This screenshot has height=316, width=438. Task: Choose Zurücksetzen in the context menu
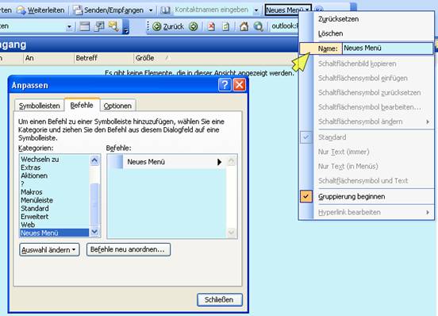(x=367, y=19)
